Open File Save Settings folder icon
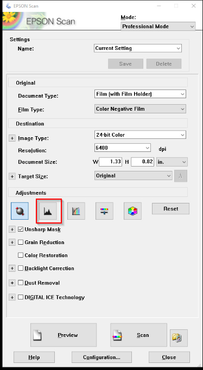The height and width of the screenshot is (370, 203). coord(179,338)
